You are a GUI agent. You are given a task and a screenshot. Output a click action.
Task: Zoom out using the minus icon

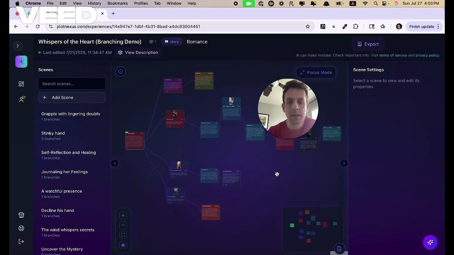[x=123, y=225]
